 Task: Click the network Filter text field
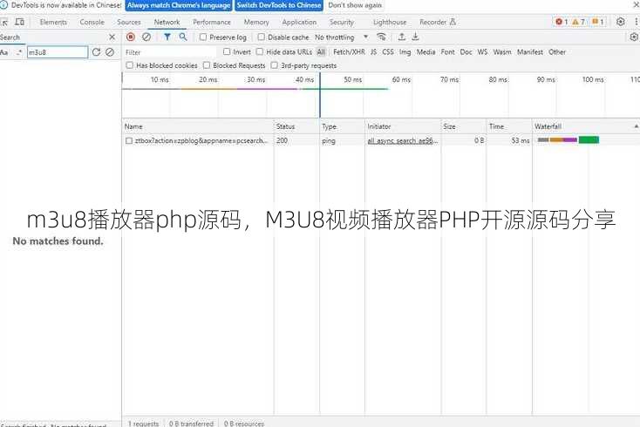[170, 52]
